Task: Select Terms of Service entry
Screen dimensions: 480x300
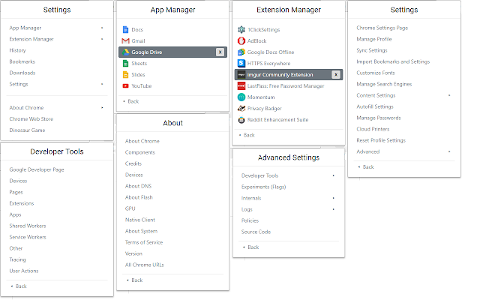Action: point(144,242)
